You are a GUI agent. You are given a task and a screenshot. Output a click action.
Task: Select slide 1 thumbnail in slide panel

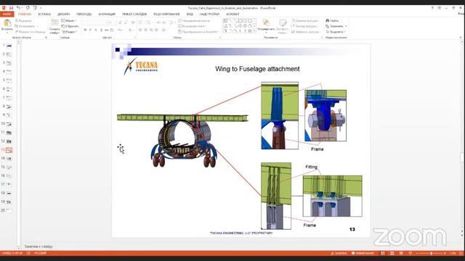9,46
